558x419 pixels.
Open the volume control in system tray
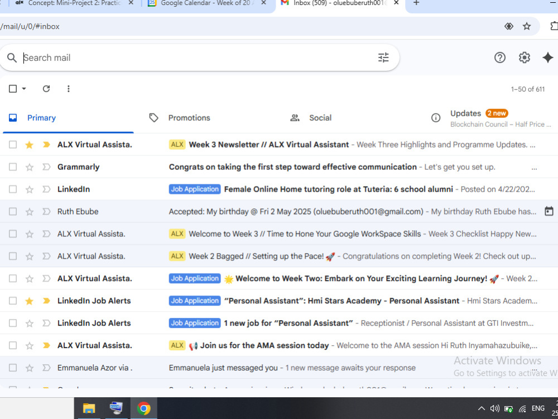click(x=494, y=409)
